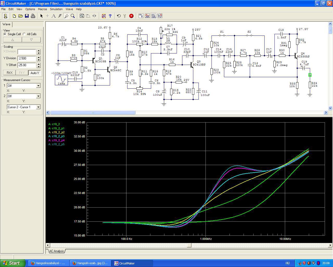
Task: Open Measurement Cursor 2 dropdown
Action: point(38,96)
